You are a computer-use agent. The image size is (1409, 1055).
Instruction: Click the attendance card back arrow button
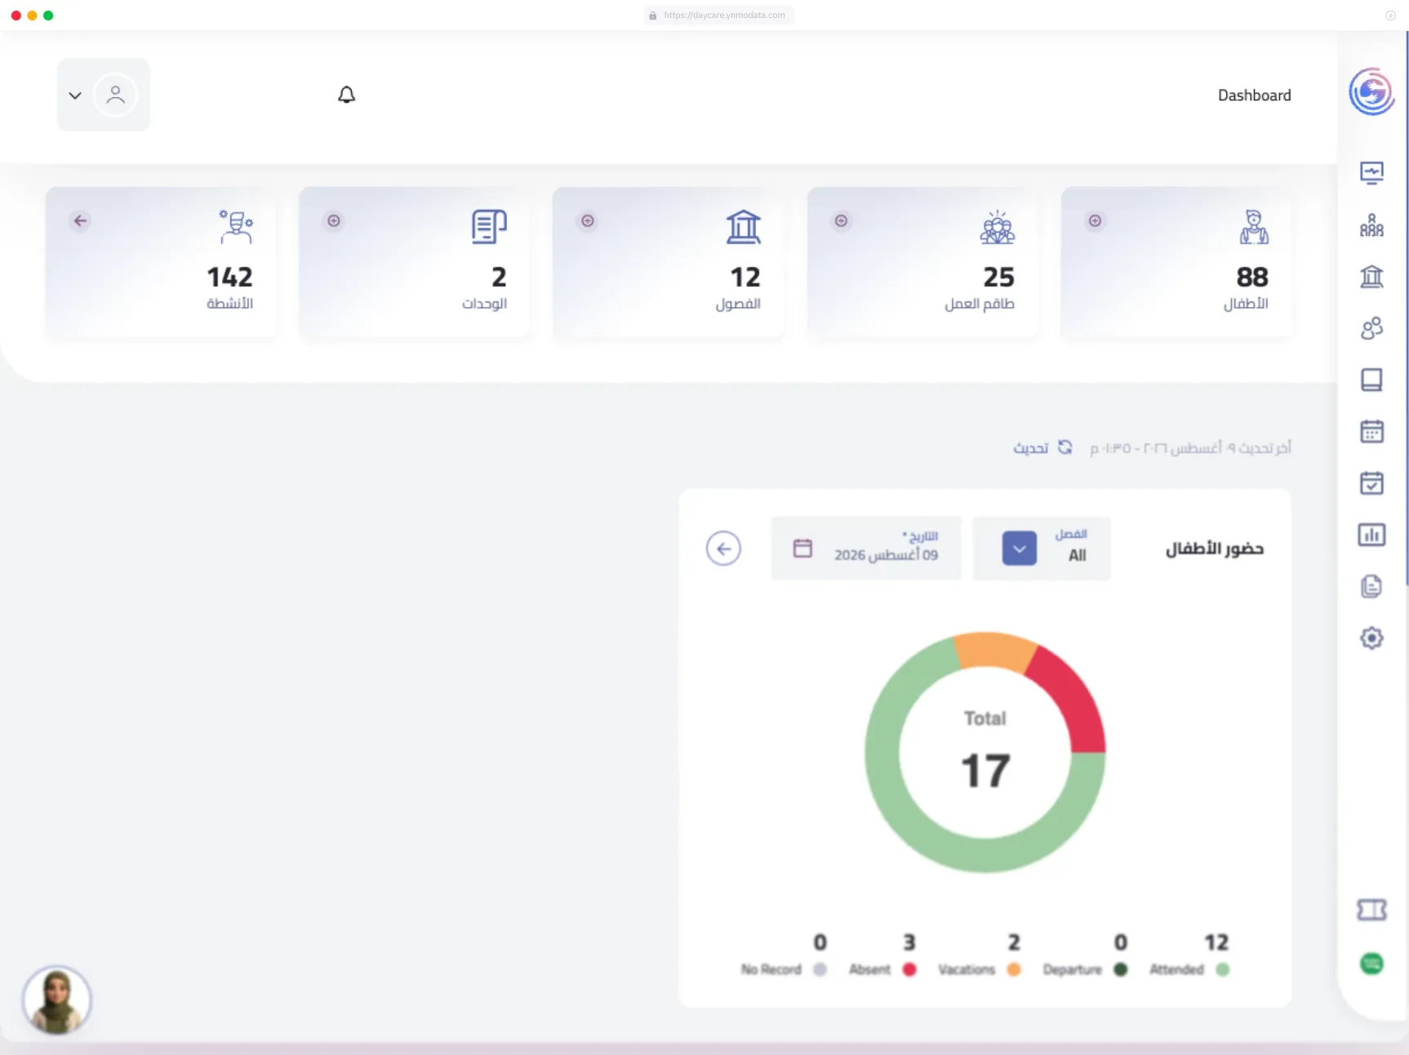723,549
